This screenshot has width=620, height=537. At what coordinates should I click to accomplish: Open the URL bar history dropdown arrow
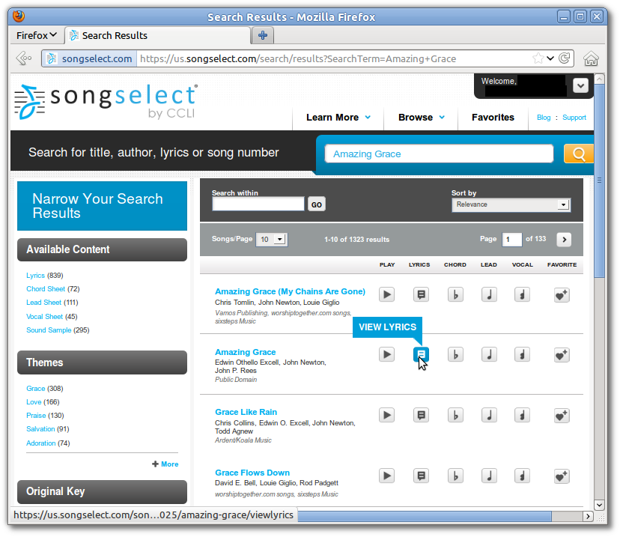click(550, 58)
